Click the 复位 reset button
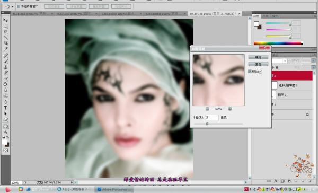318x193 pixels. (x=258, y=64)
